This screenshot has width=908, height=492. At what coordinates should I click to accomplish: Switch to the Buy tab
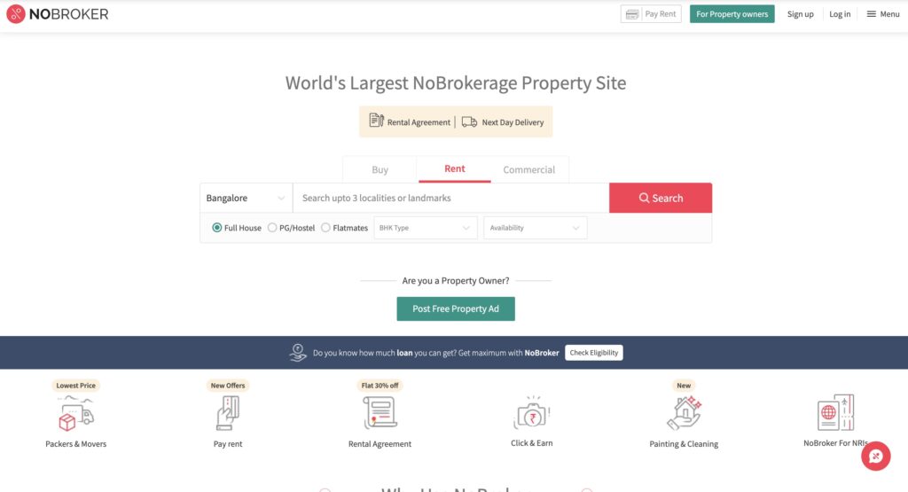click(380, 169)
